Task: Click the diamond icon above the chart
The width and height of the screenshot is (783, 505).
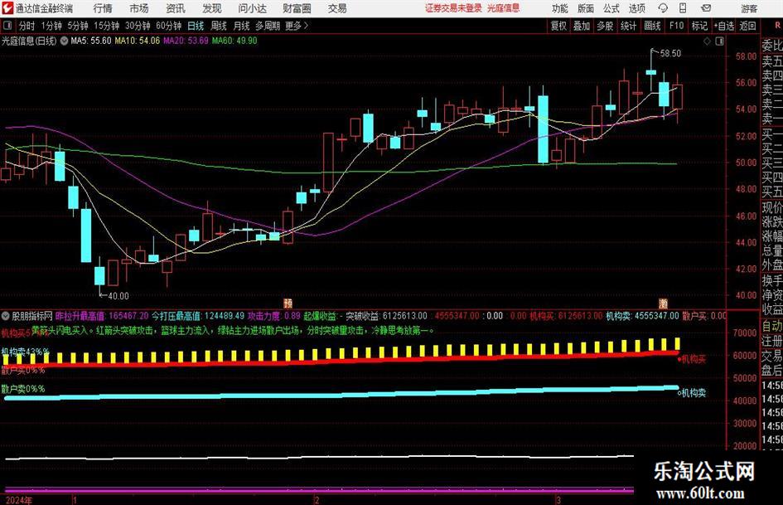Action: [x=707, y=41]
